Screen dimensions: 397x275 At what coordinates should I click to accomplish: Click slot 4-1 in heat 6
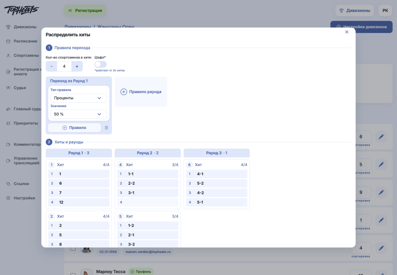click(217, 174)
